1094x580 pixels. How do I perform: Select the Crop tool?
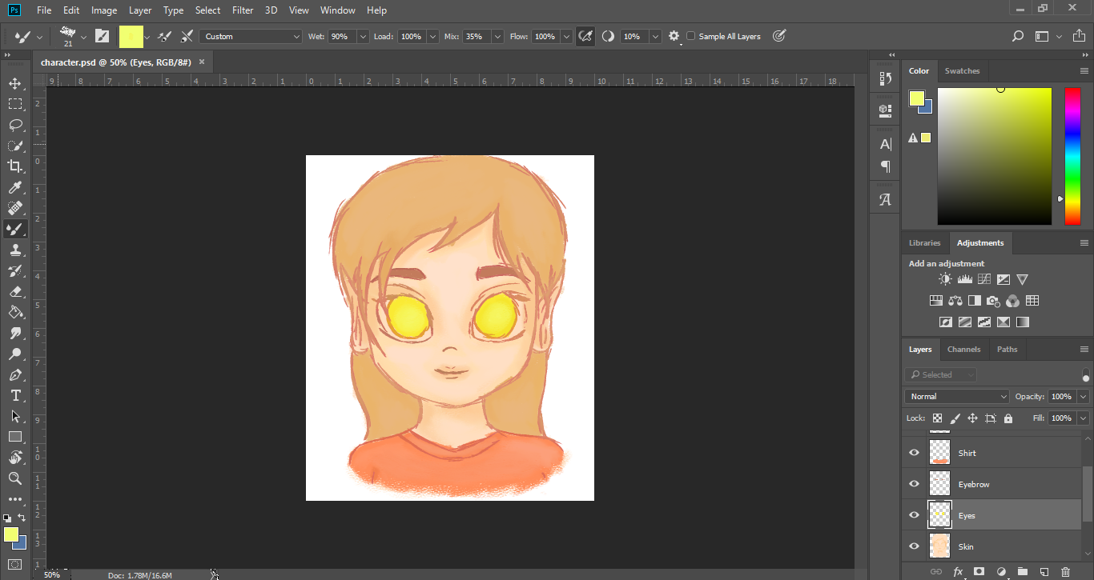(15, 166)
